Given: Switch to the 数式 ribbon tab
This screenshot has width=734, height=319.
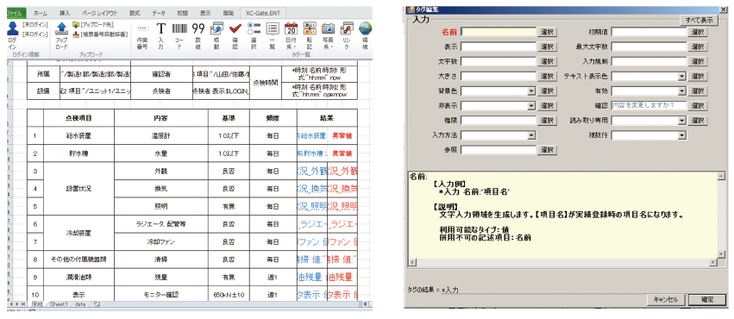Looking at the screenshot, I should point(135,14).
